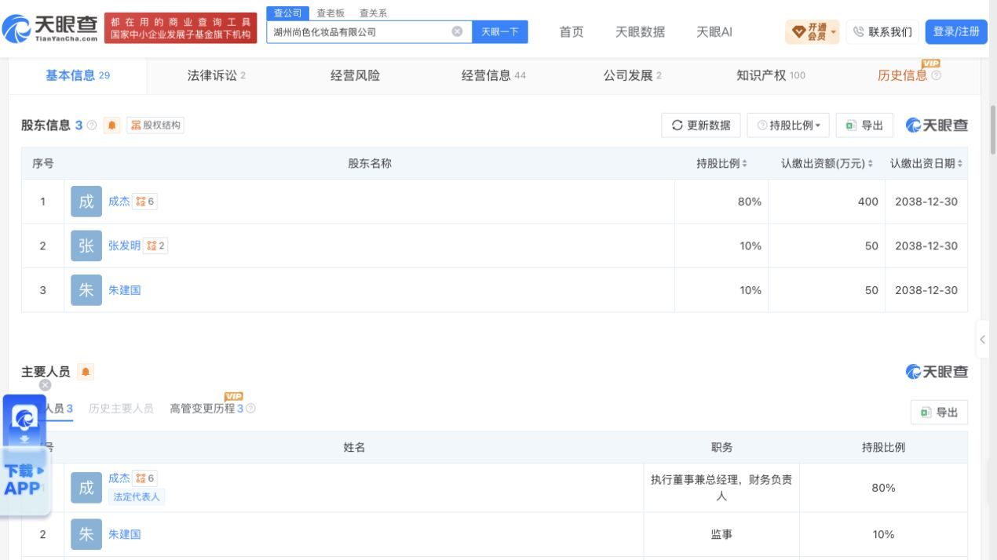Switch to the 经营风险 tab
Viewport: 997px width, 560px height.
(355, 75)
